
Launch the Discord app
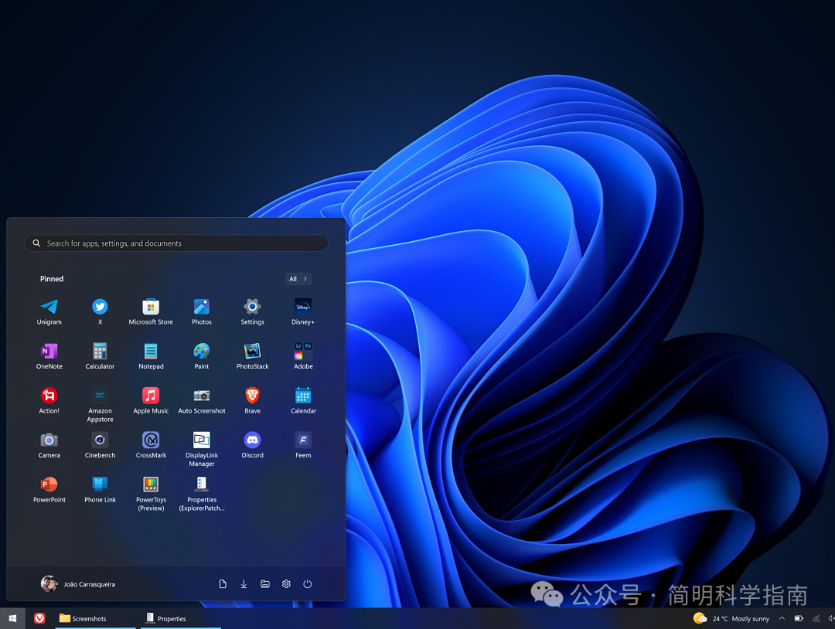252,441
